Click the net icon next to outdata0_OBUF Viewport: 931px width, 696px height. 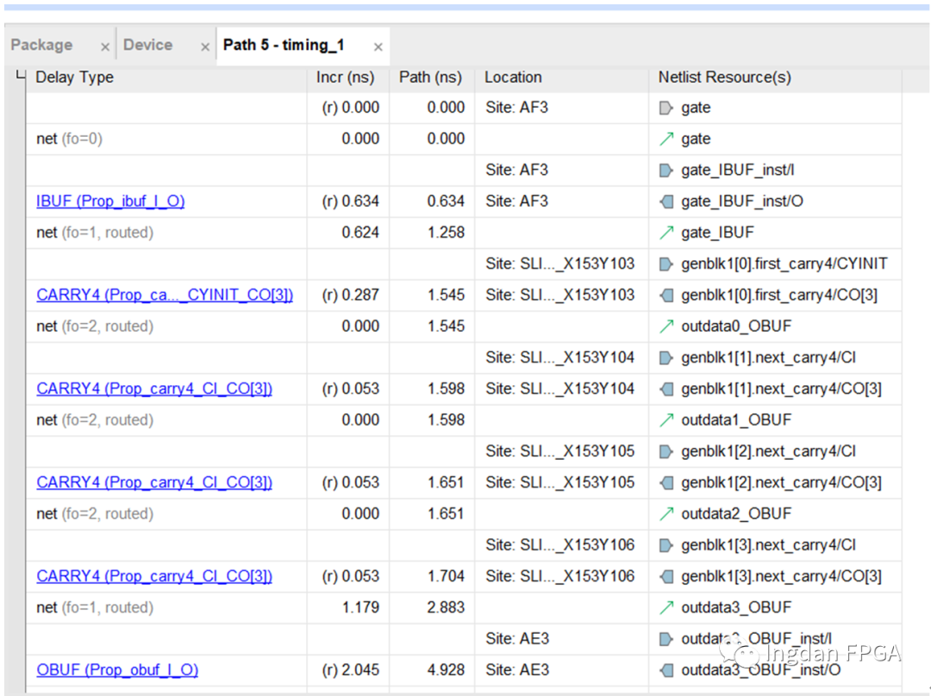click(x=665, y=326)
